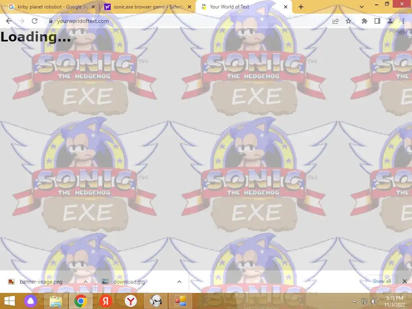Close the sonic.exe browser game tab
412x309 pixels.
pyautogui.click(x=190, y=7)
